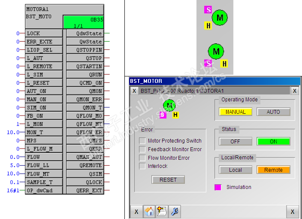Switch operating mode to AUTO

(273, 112)
